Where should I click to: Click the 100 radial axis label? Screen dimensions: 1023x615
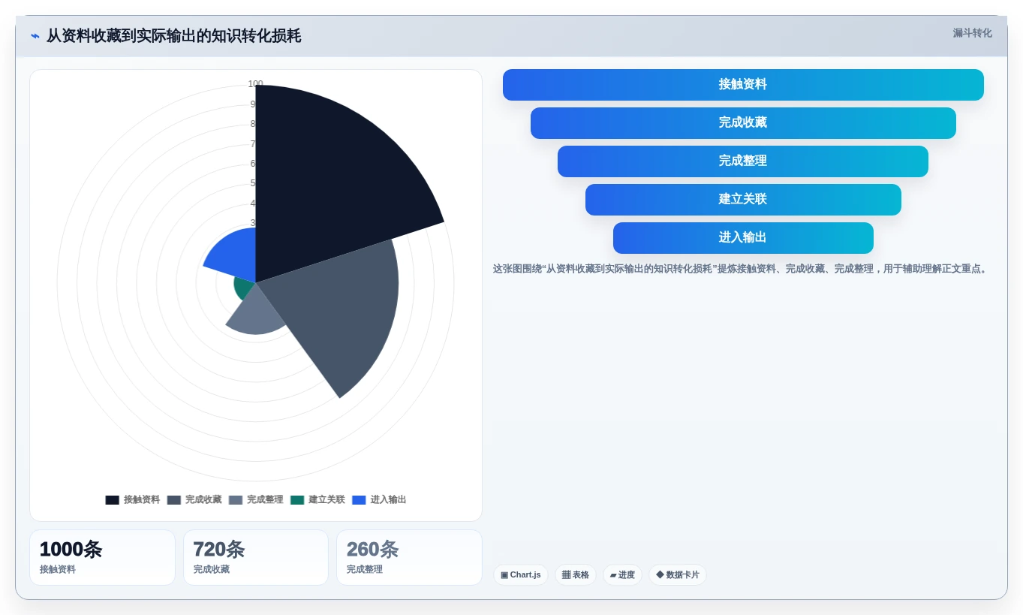click(x=255, y=84)
